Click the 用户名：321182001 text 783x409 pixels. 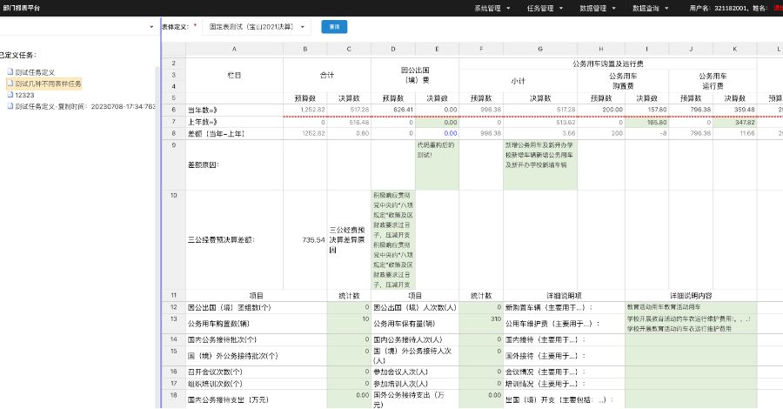(718, 8)
